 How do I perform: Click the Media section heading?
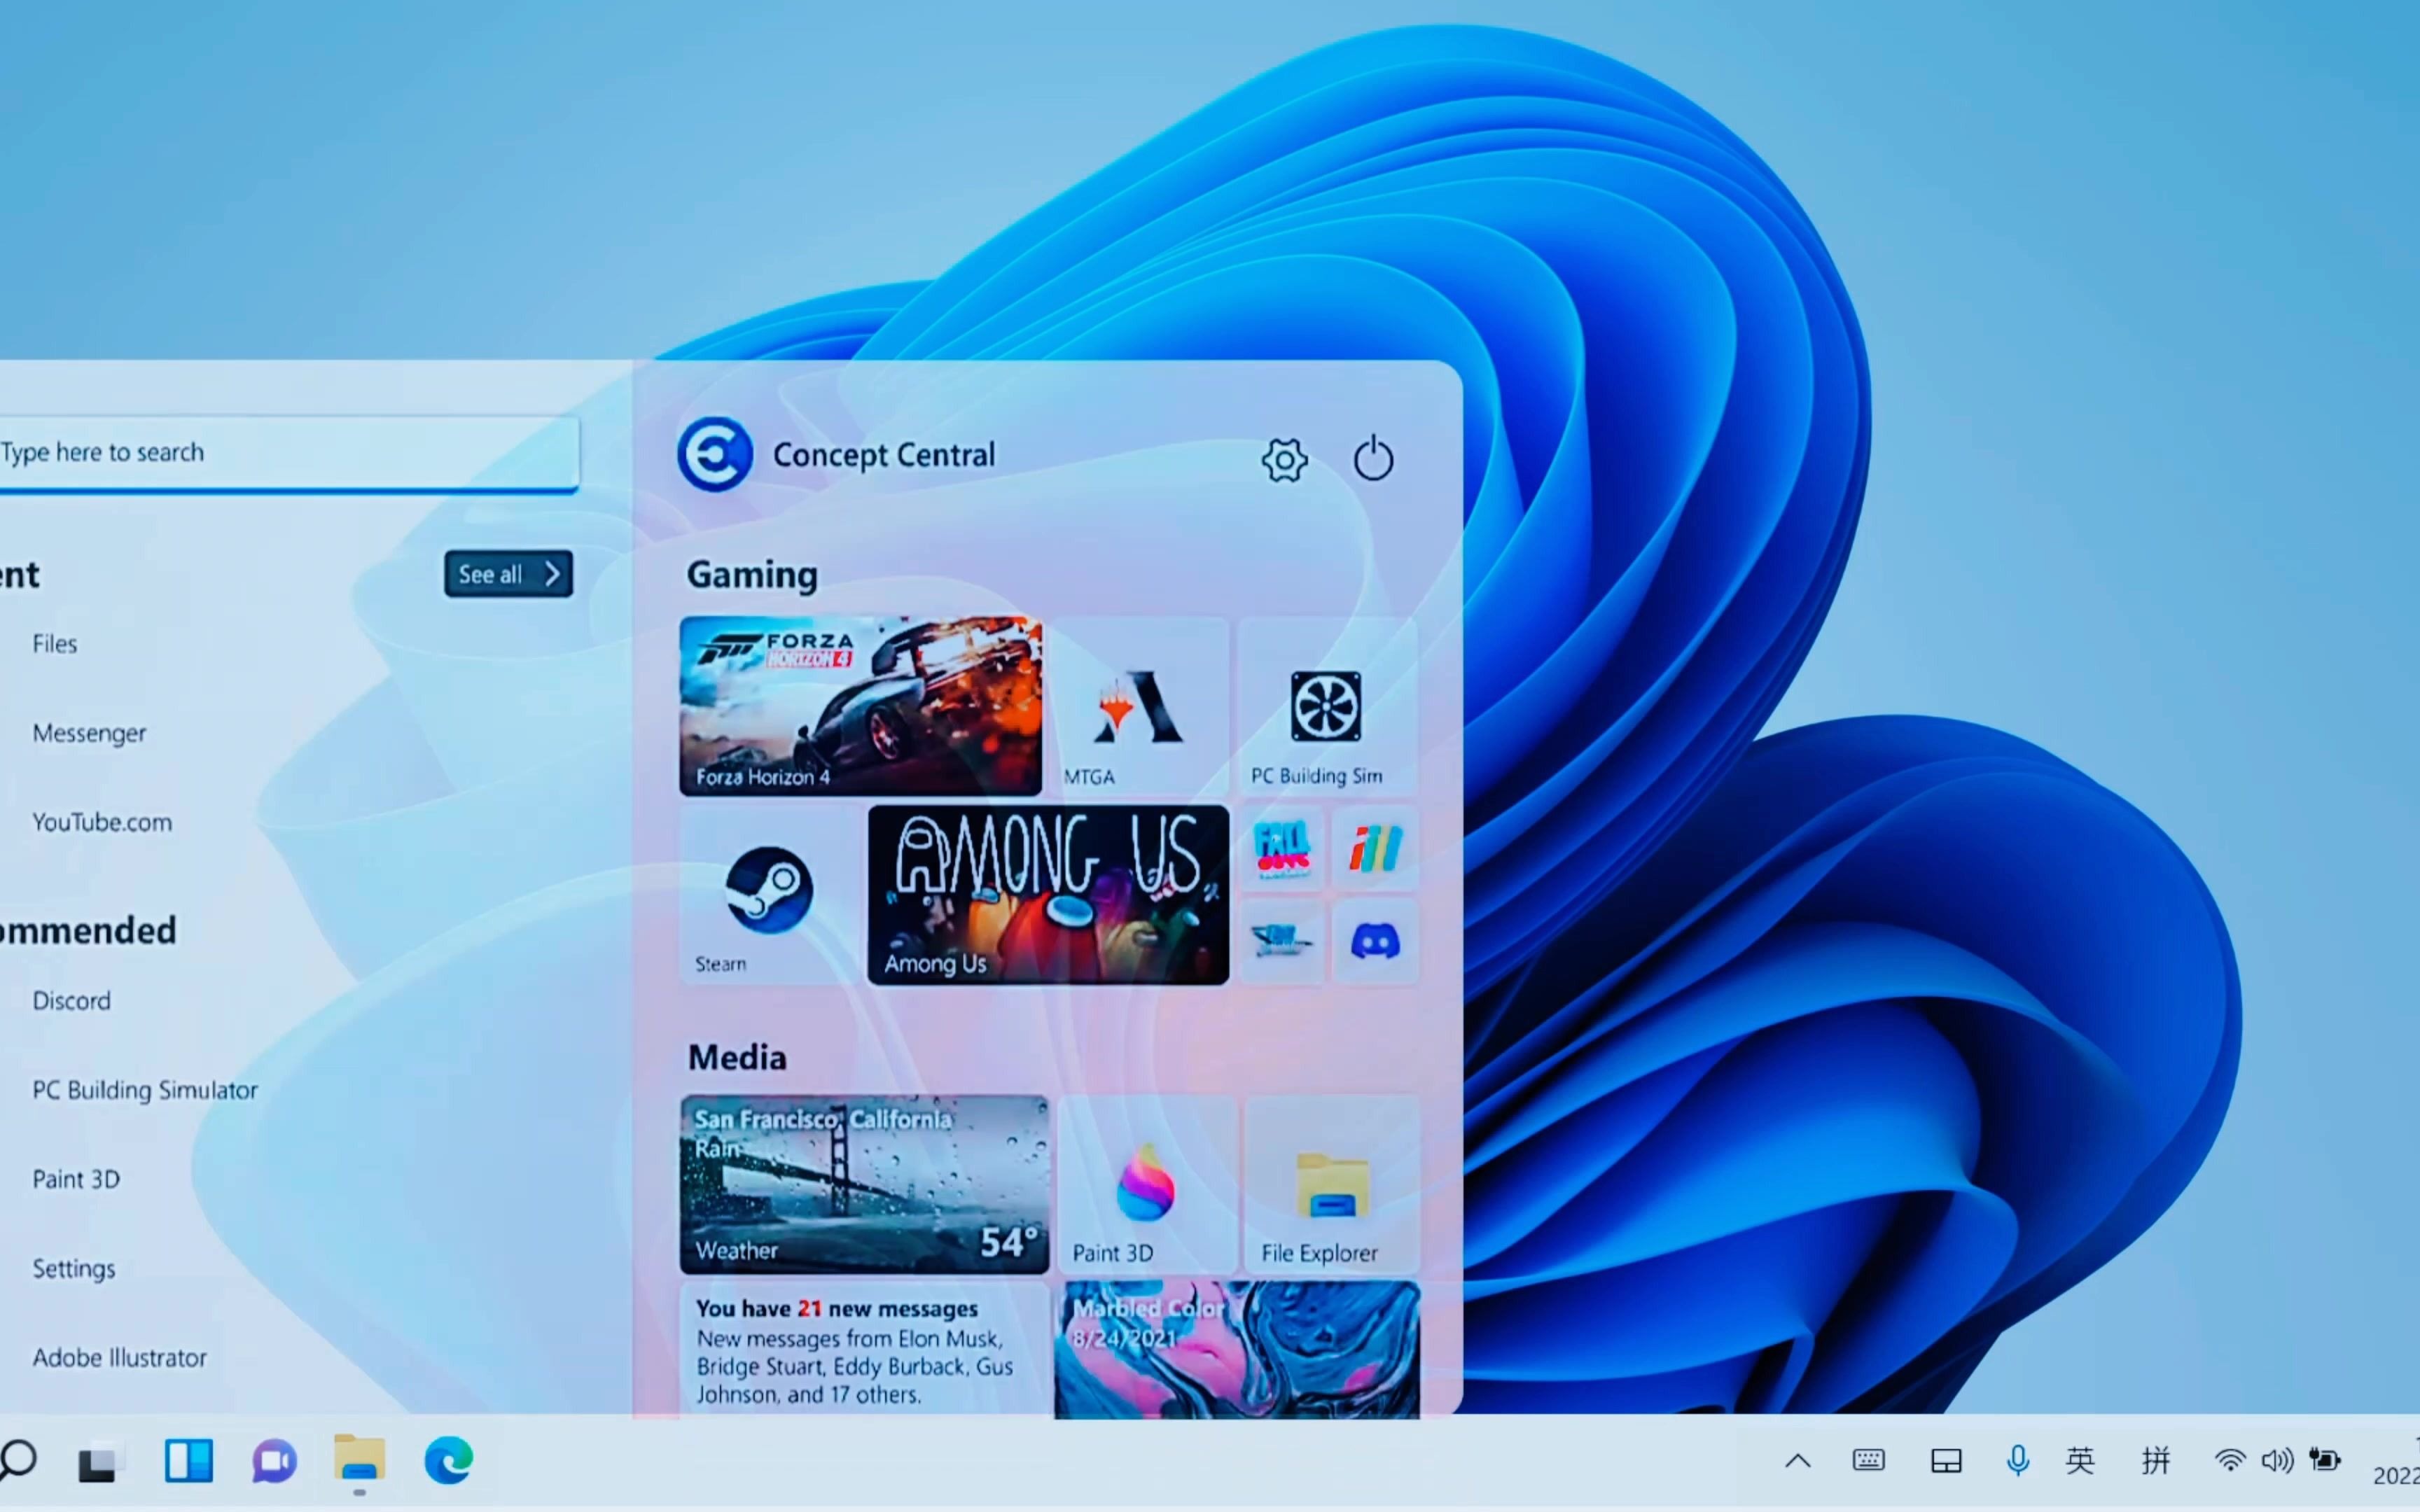pyautogui.click(x=737, y=1058)
